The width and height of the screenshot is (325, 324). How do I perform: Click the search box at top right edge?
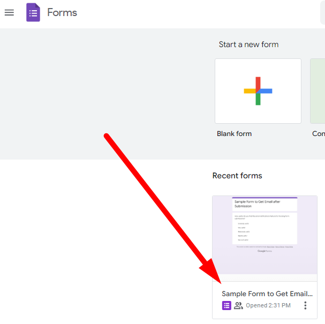click(x=322, y=12)
